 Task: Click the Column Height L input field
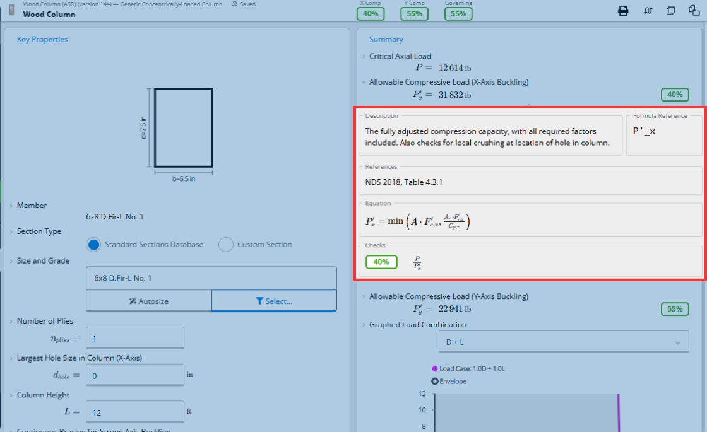(x=135, y=412)
